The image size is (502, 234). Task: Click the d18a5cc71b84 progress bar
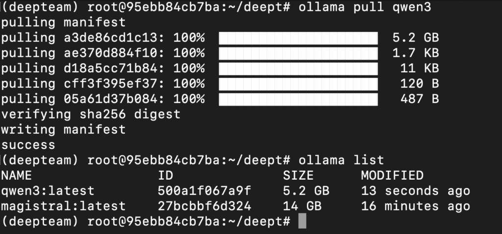(299, 69)
